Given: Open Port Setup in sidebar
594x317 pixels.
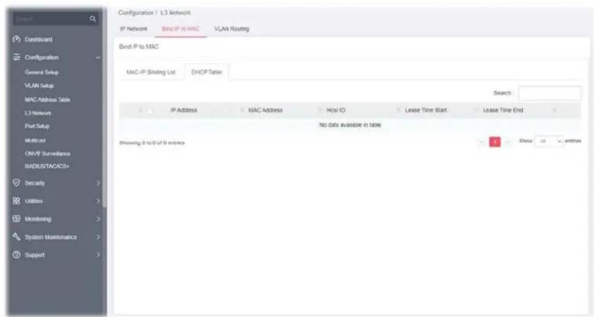Looking at the screenshot, I should pyautogui.click(x=37, y=126).
